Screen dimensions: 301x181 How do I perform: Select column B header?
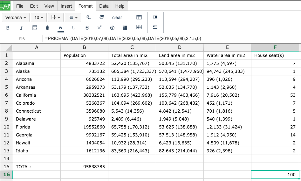(x=84, y=47)
